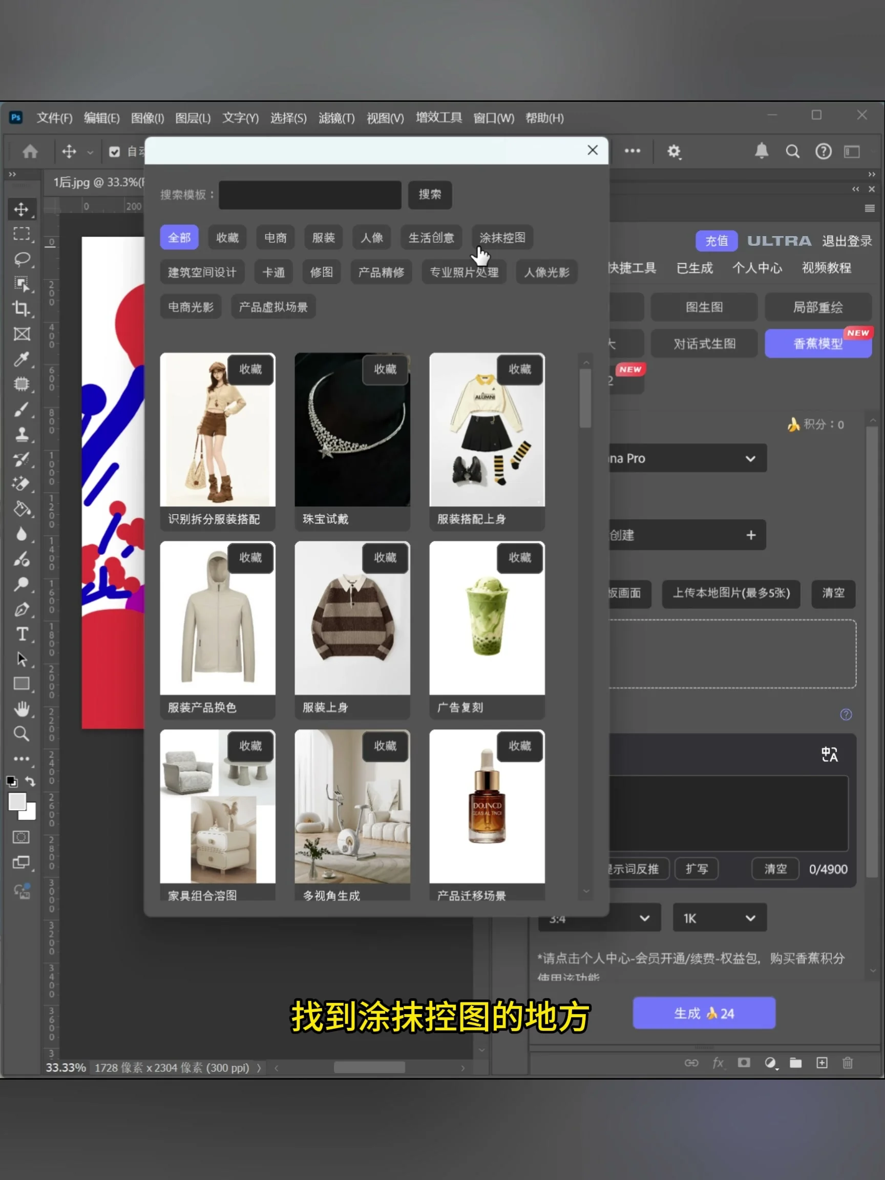The height and width of the screenshot is (1180, 885).
Task: Favorite the 广告复刻 template
Action: (520, 557)
